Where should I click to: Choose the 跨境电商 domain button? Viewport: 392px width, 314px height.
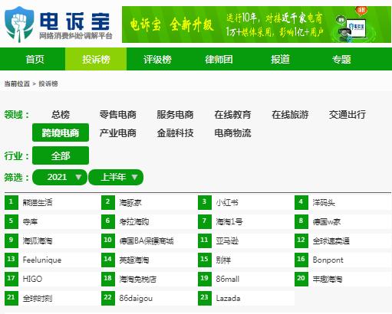point(61,132)
